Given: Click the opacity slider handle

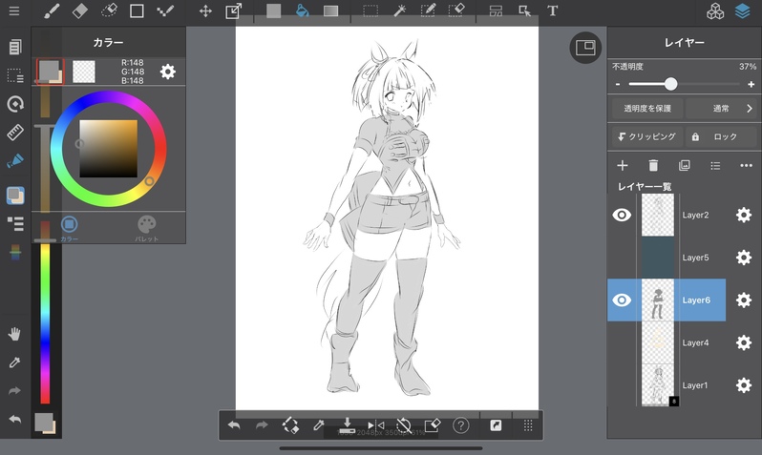Looking at the screenshot, I should pos(670,84).
